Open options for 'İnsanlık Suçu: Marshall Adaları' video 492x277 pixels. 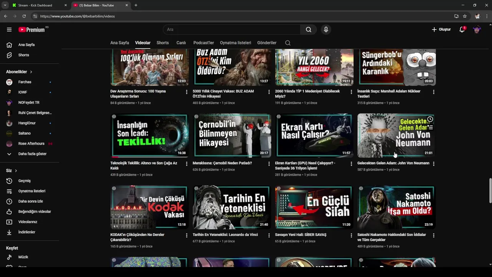click(434, 92)
